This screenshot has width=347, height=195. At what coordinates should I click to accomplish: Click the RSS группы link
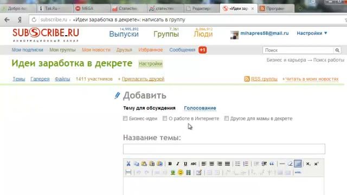point(264,79)
